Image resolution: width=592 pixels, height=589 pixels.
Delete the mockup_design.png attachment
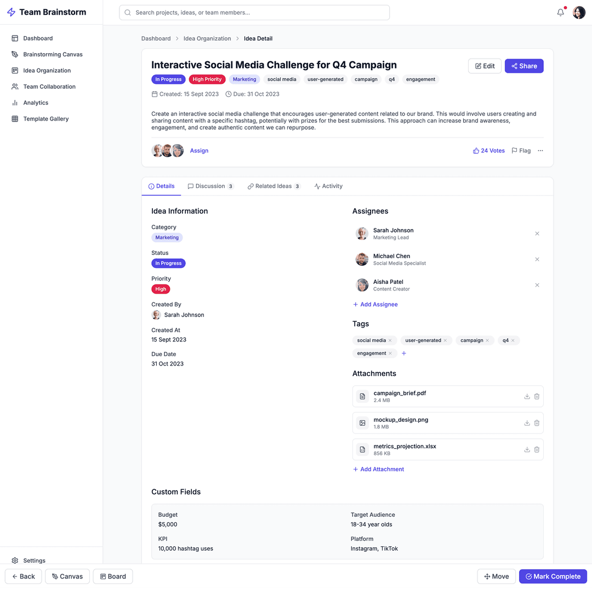(537, 423)
